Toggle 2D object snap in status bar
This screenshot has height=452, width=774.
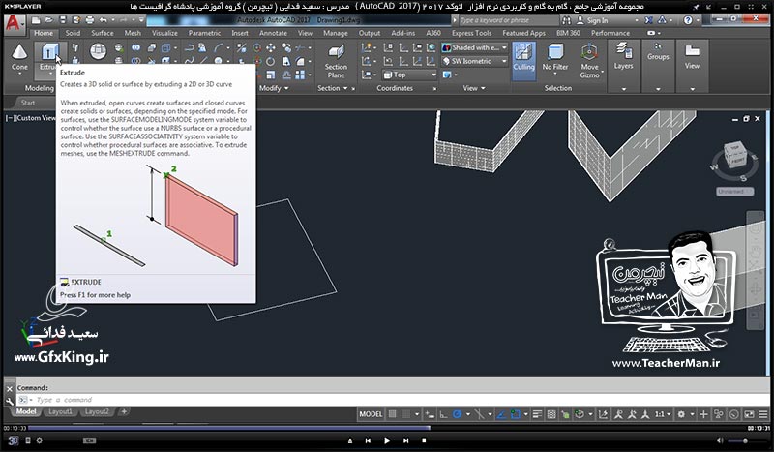point(516,414)
